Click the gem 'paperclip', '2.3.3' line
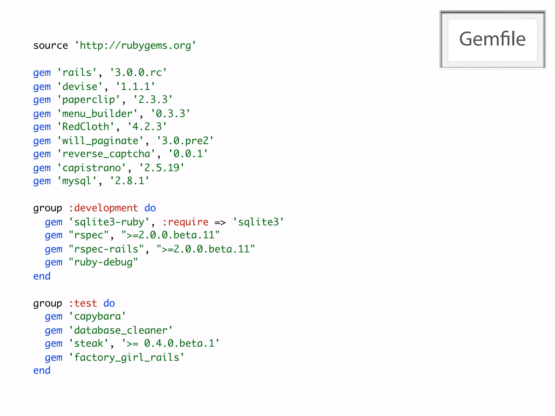 103,100
